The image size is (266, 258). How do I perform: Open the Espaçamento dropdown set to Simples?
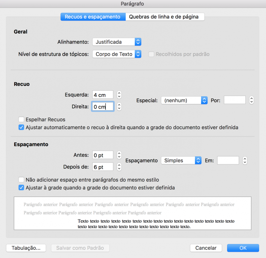[x=181, y=160]
